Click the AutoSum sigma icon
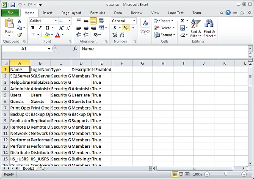 tap(182, 21)
